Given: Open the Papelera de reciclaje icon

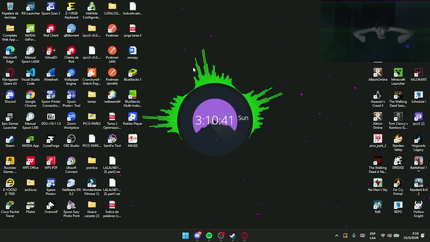Looking at the screenshot, I should 10,10.
